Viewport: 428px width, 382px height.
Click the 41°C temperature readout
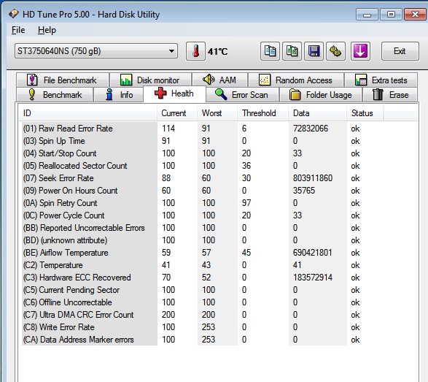217,51
